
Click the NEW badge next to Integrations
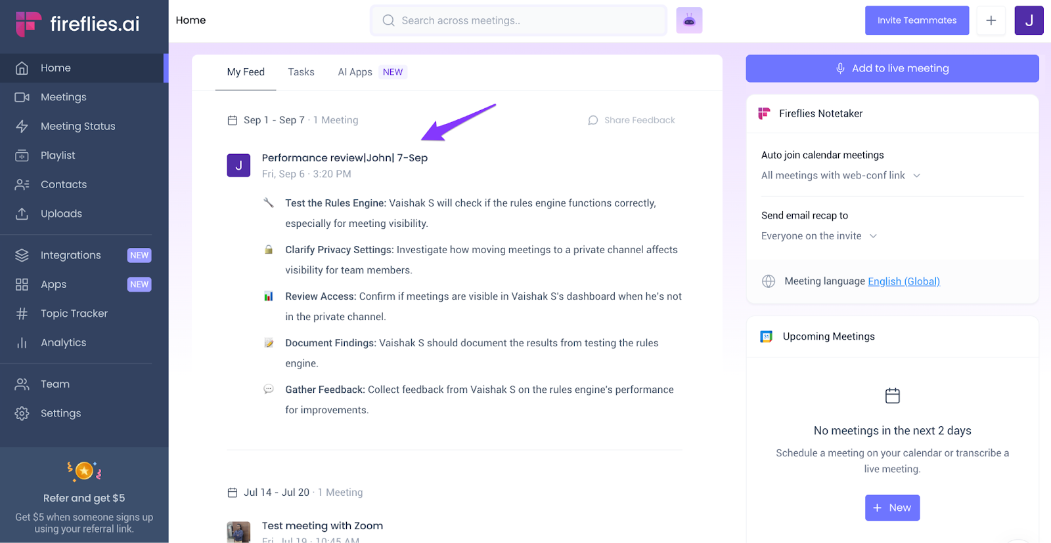(139, 255)
